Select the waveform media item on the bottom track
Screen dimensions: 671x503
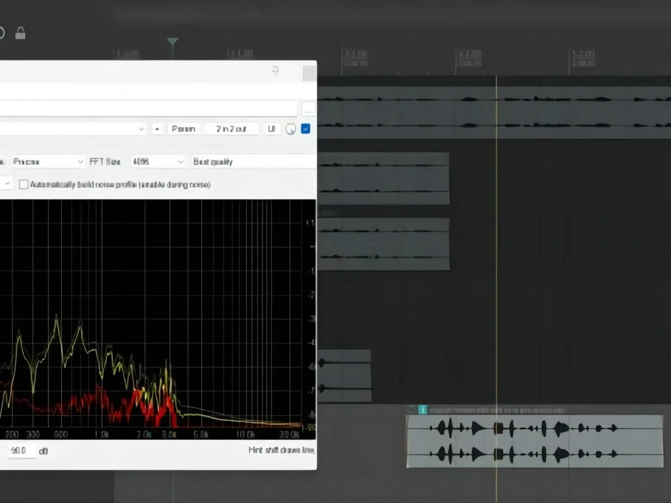tap(535, 441)
